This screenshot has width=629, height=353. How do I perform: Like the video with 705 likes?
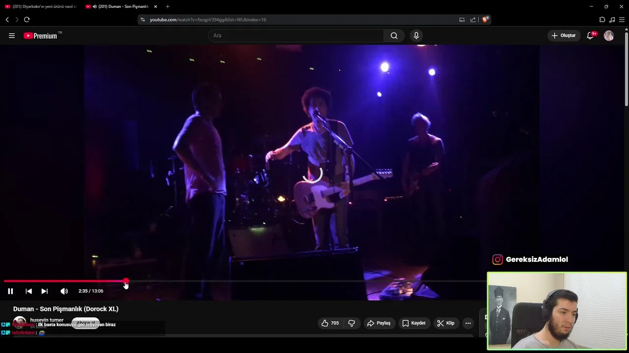pos(330,323)
